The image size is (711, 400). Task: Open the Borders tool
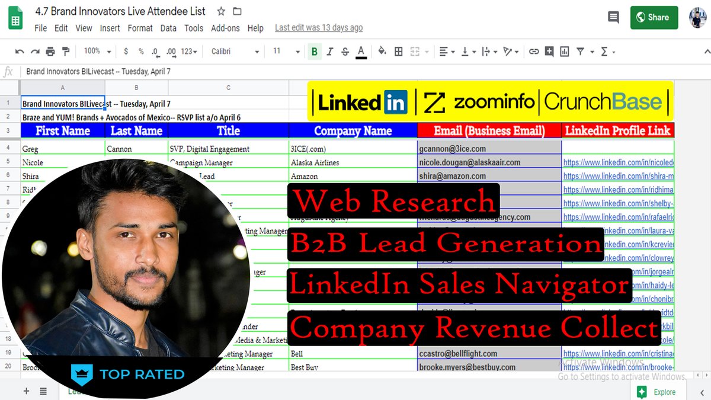(x=399, y=52)
